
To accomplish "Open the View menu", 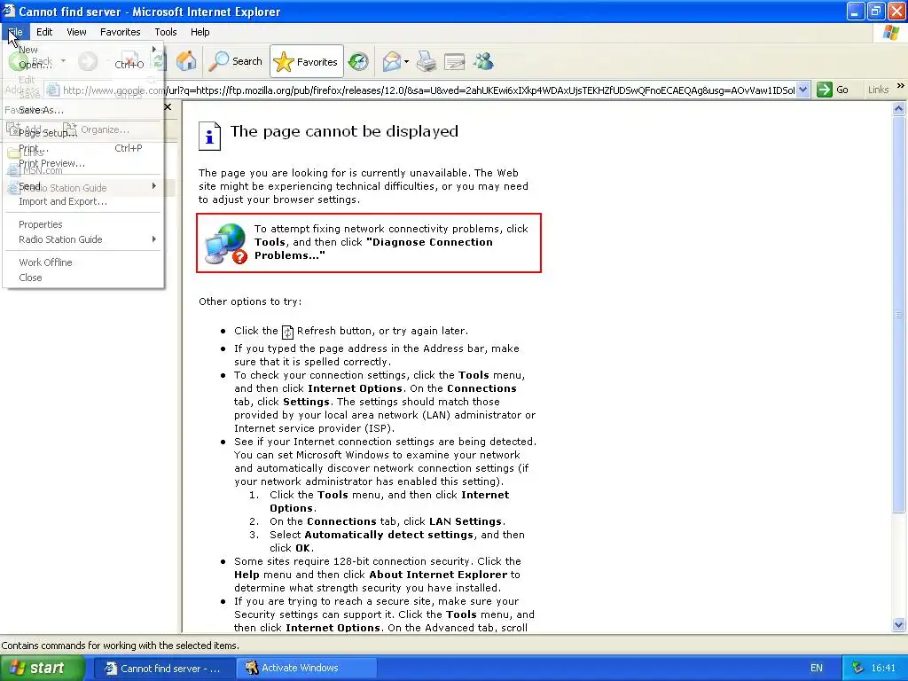I will (76, 32).
